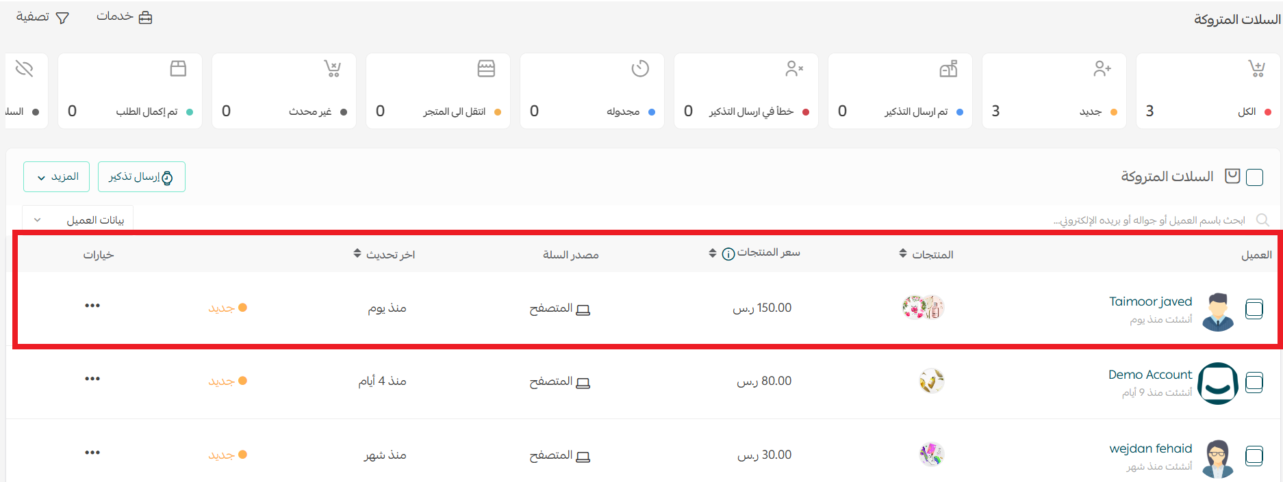Select the جديد status card

coord(1054,91)
